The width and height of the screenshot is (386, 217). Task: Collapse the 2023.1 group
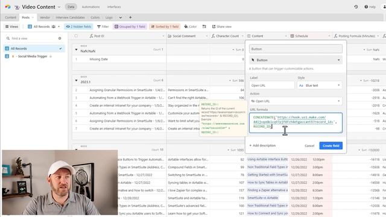click(x=76, y=80)
